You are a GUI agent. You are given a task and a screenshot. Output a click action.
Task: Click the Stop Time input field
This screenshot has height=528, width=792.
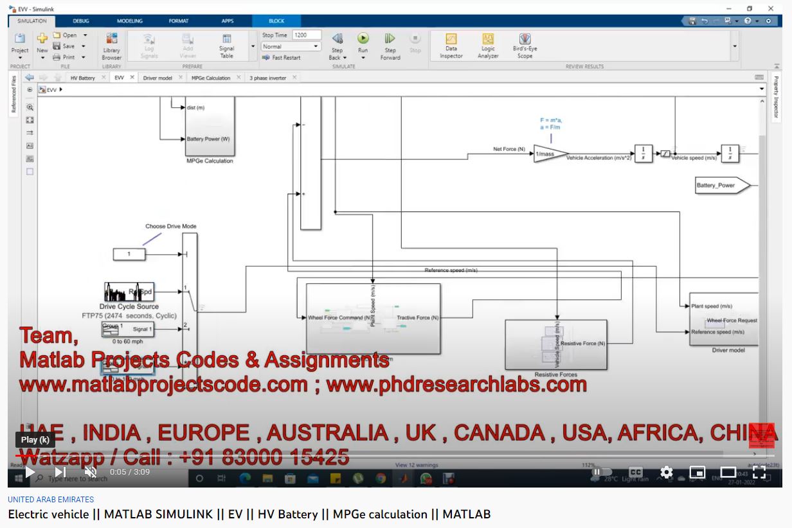[x=307, y=35]
